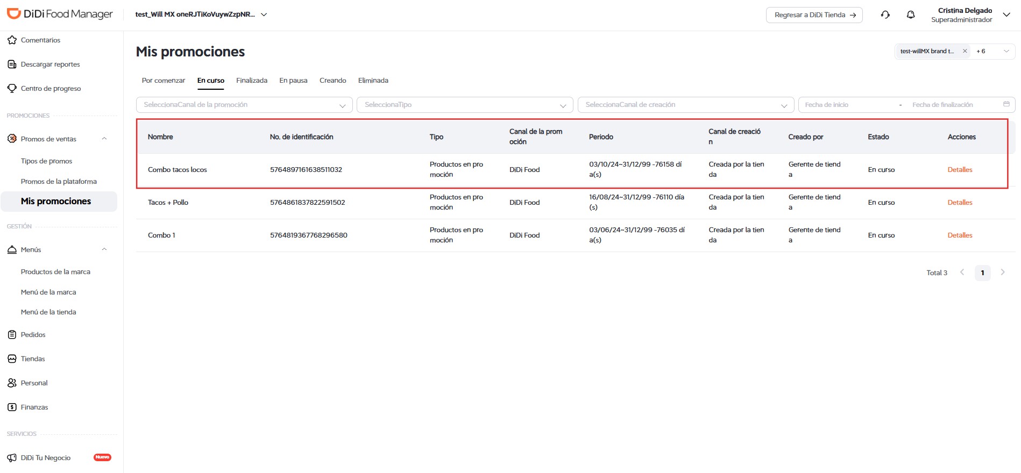Click the notification bell icon
This screenshot has height=473, width=1021.
pyautogui.click(x=911, y=15)
